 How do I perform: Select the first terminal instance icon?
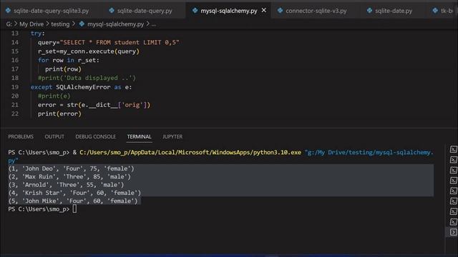453,149
